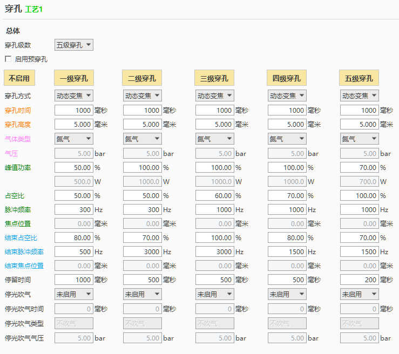Focus 占空比 field under 三级穿孔
399x354 pixels.
pyautogui.click(x=214, y=195)
